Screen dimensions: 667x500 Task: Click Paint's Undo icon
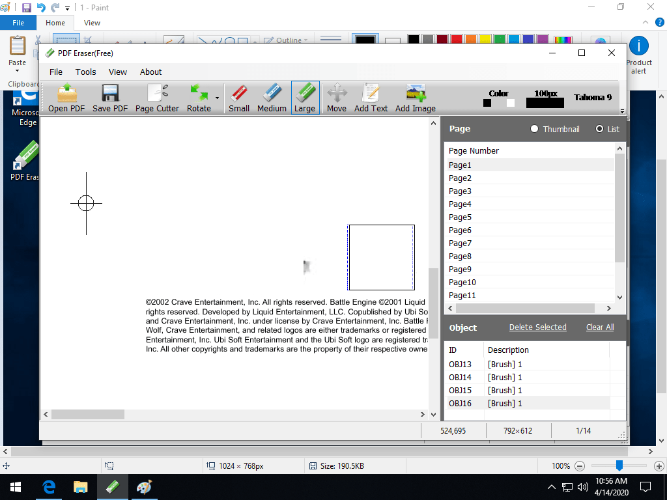[x=41, y=8]
